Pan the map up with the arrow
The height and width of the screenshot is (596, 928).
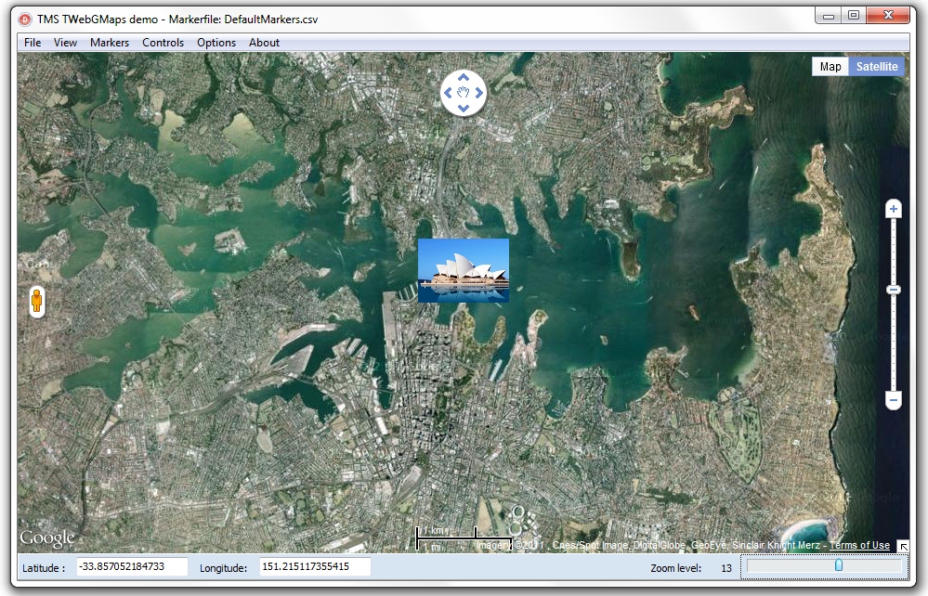(x=464, y=77)
